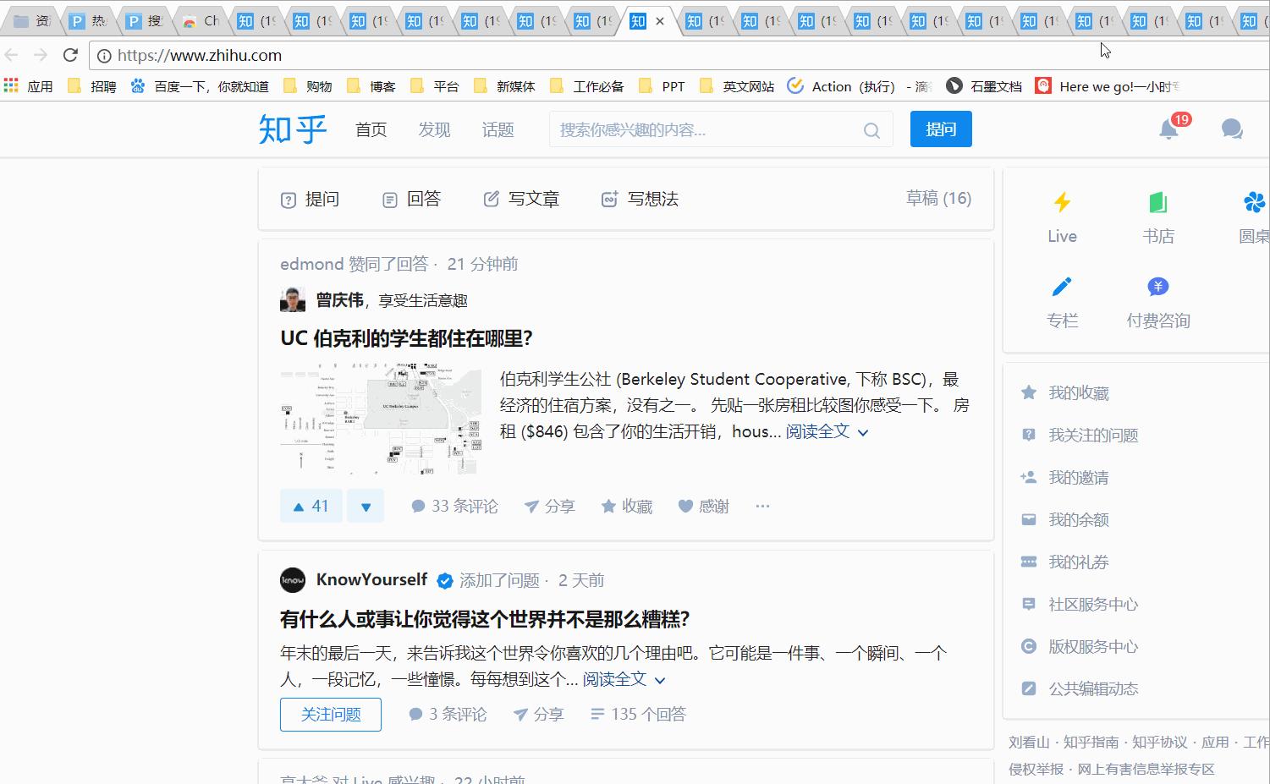Viewport: 1270px width, 784px height.
Task: Downvote the UC Berkeley answer
Action: (x=366, y=506)
